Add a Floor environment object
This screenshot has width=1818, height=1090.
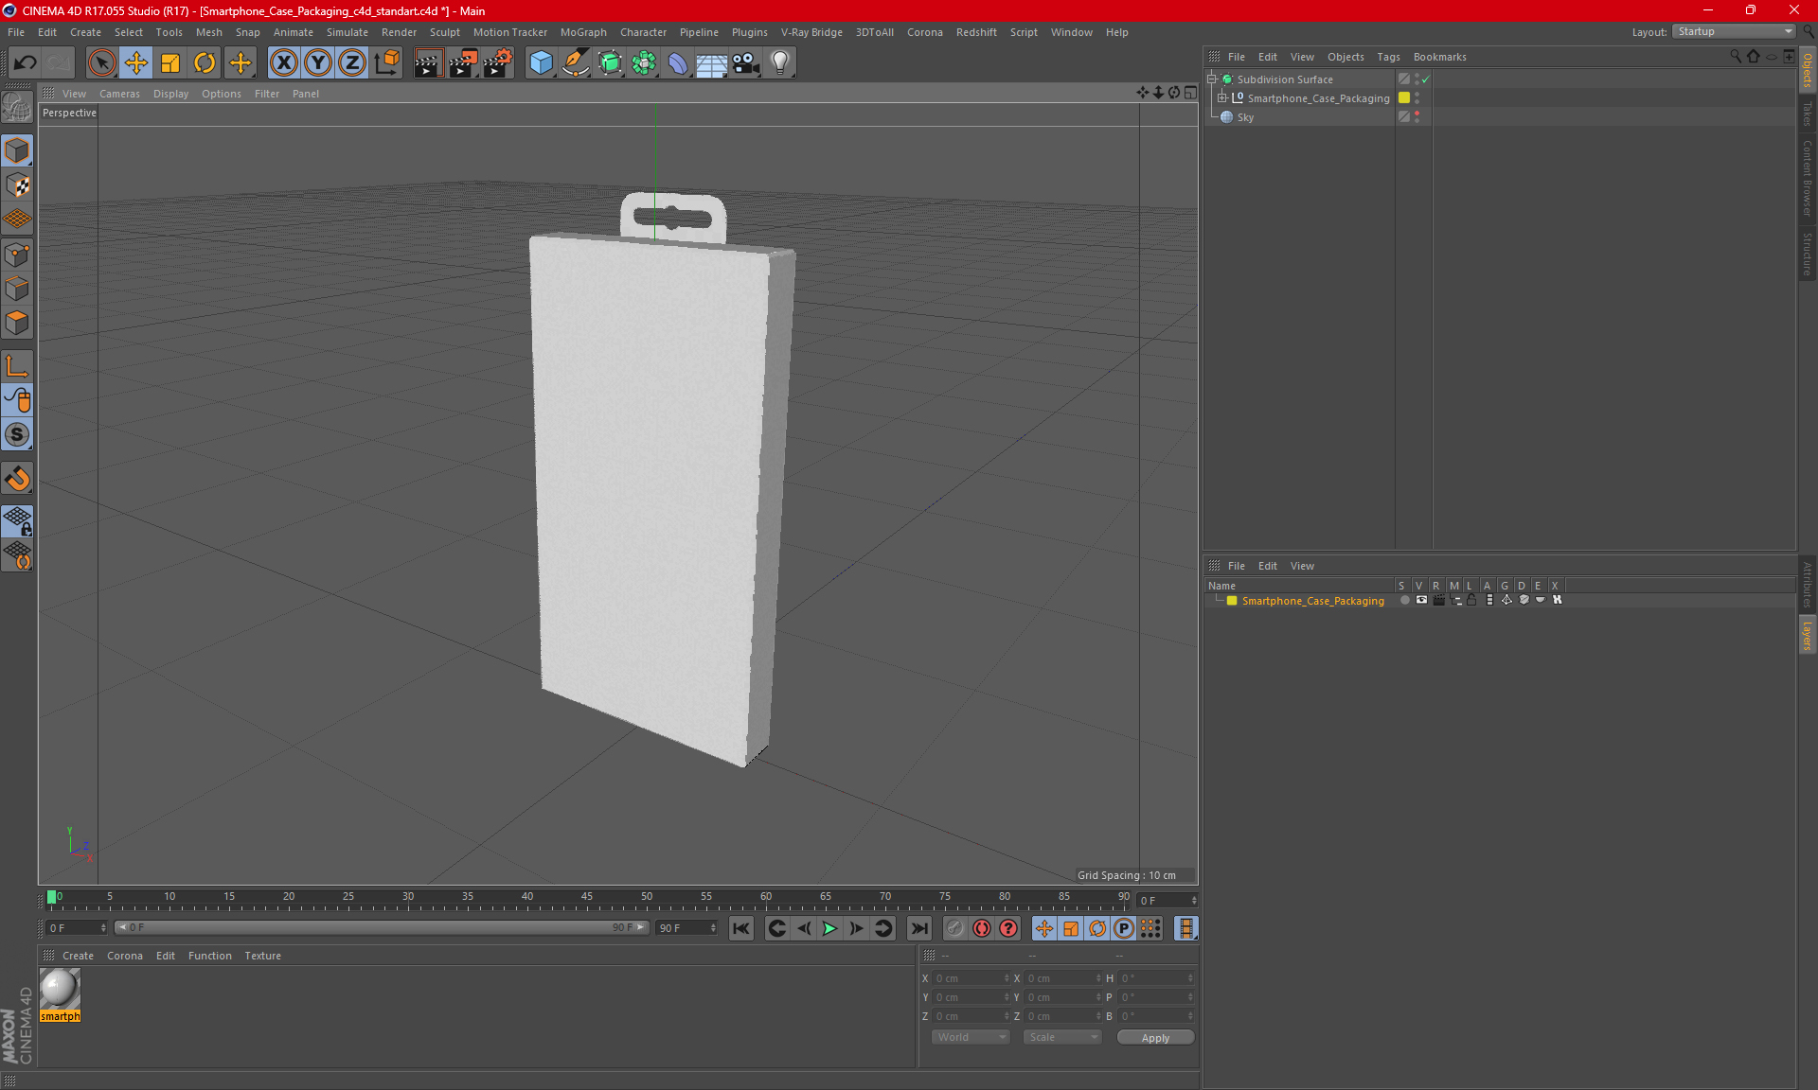click(712, 63)
